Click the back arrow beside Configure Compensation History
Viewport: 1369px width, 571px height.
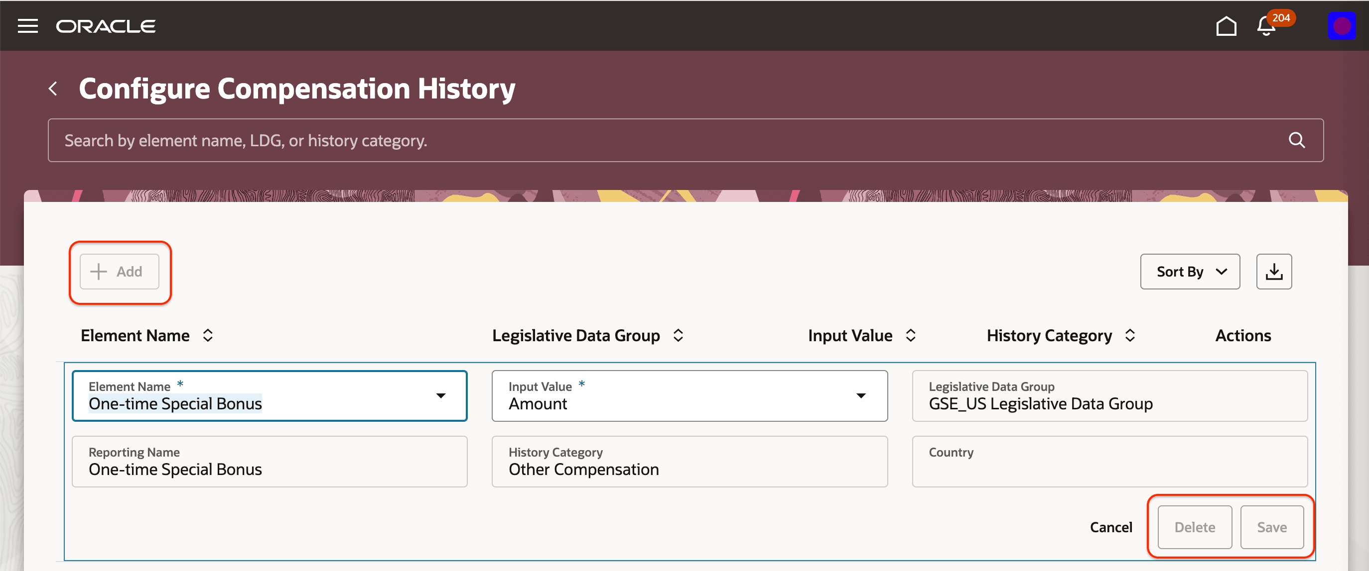coord(53,88)
